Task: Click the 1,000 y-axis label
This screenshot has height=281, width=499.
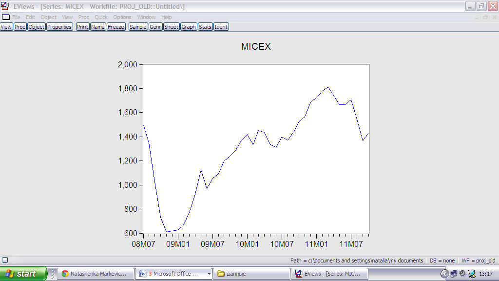Action: point(127,185)
